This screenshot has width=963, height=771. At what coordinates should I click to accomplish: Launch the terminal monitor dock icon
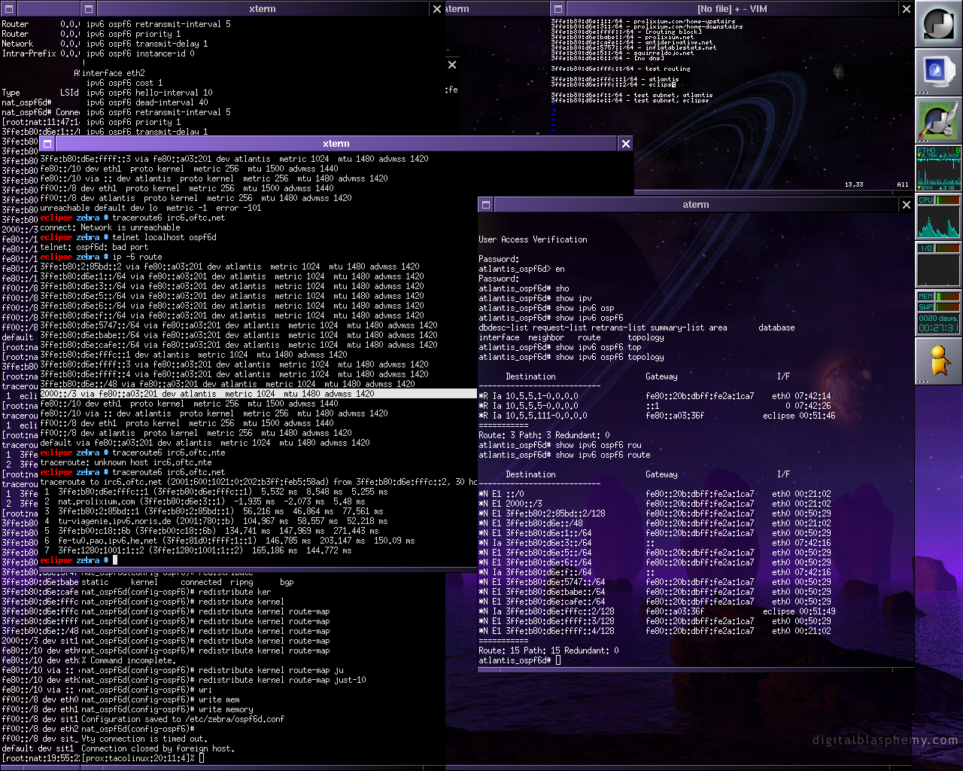[938, 72]
